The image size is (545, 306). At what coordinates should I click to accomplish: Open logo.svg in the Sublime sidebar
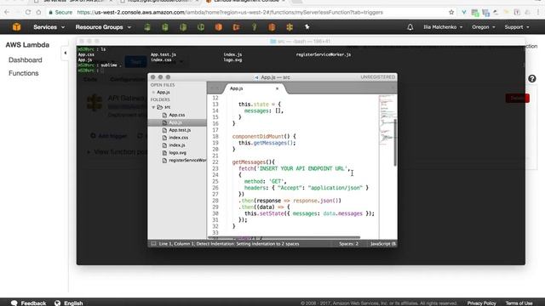[x=178, y=153]
